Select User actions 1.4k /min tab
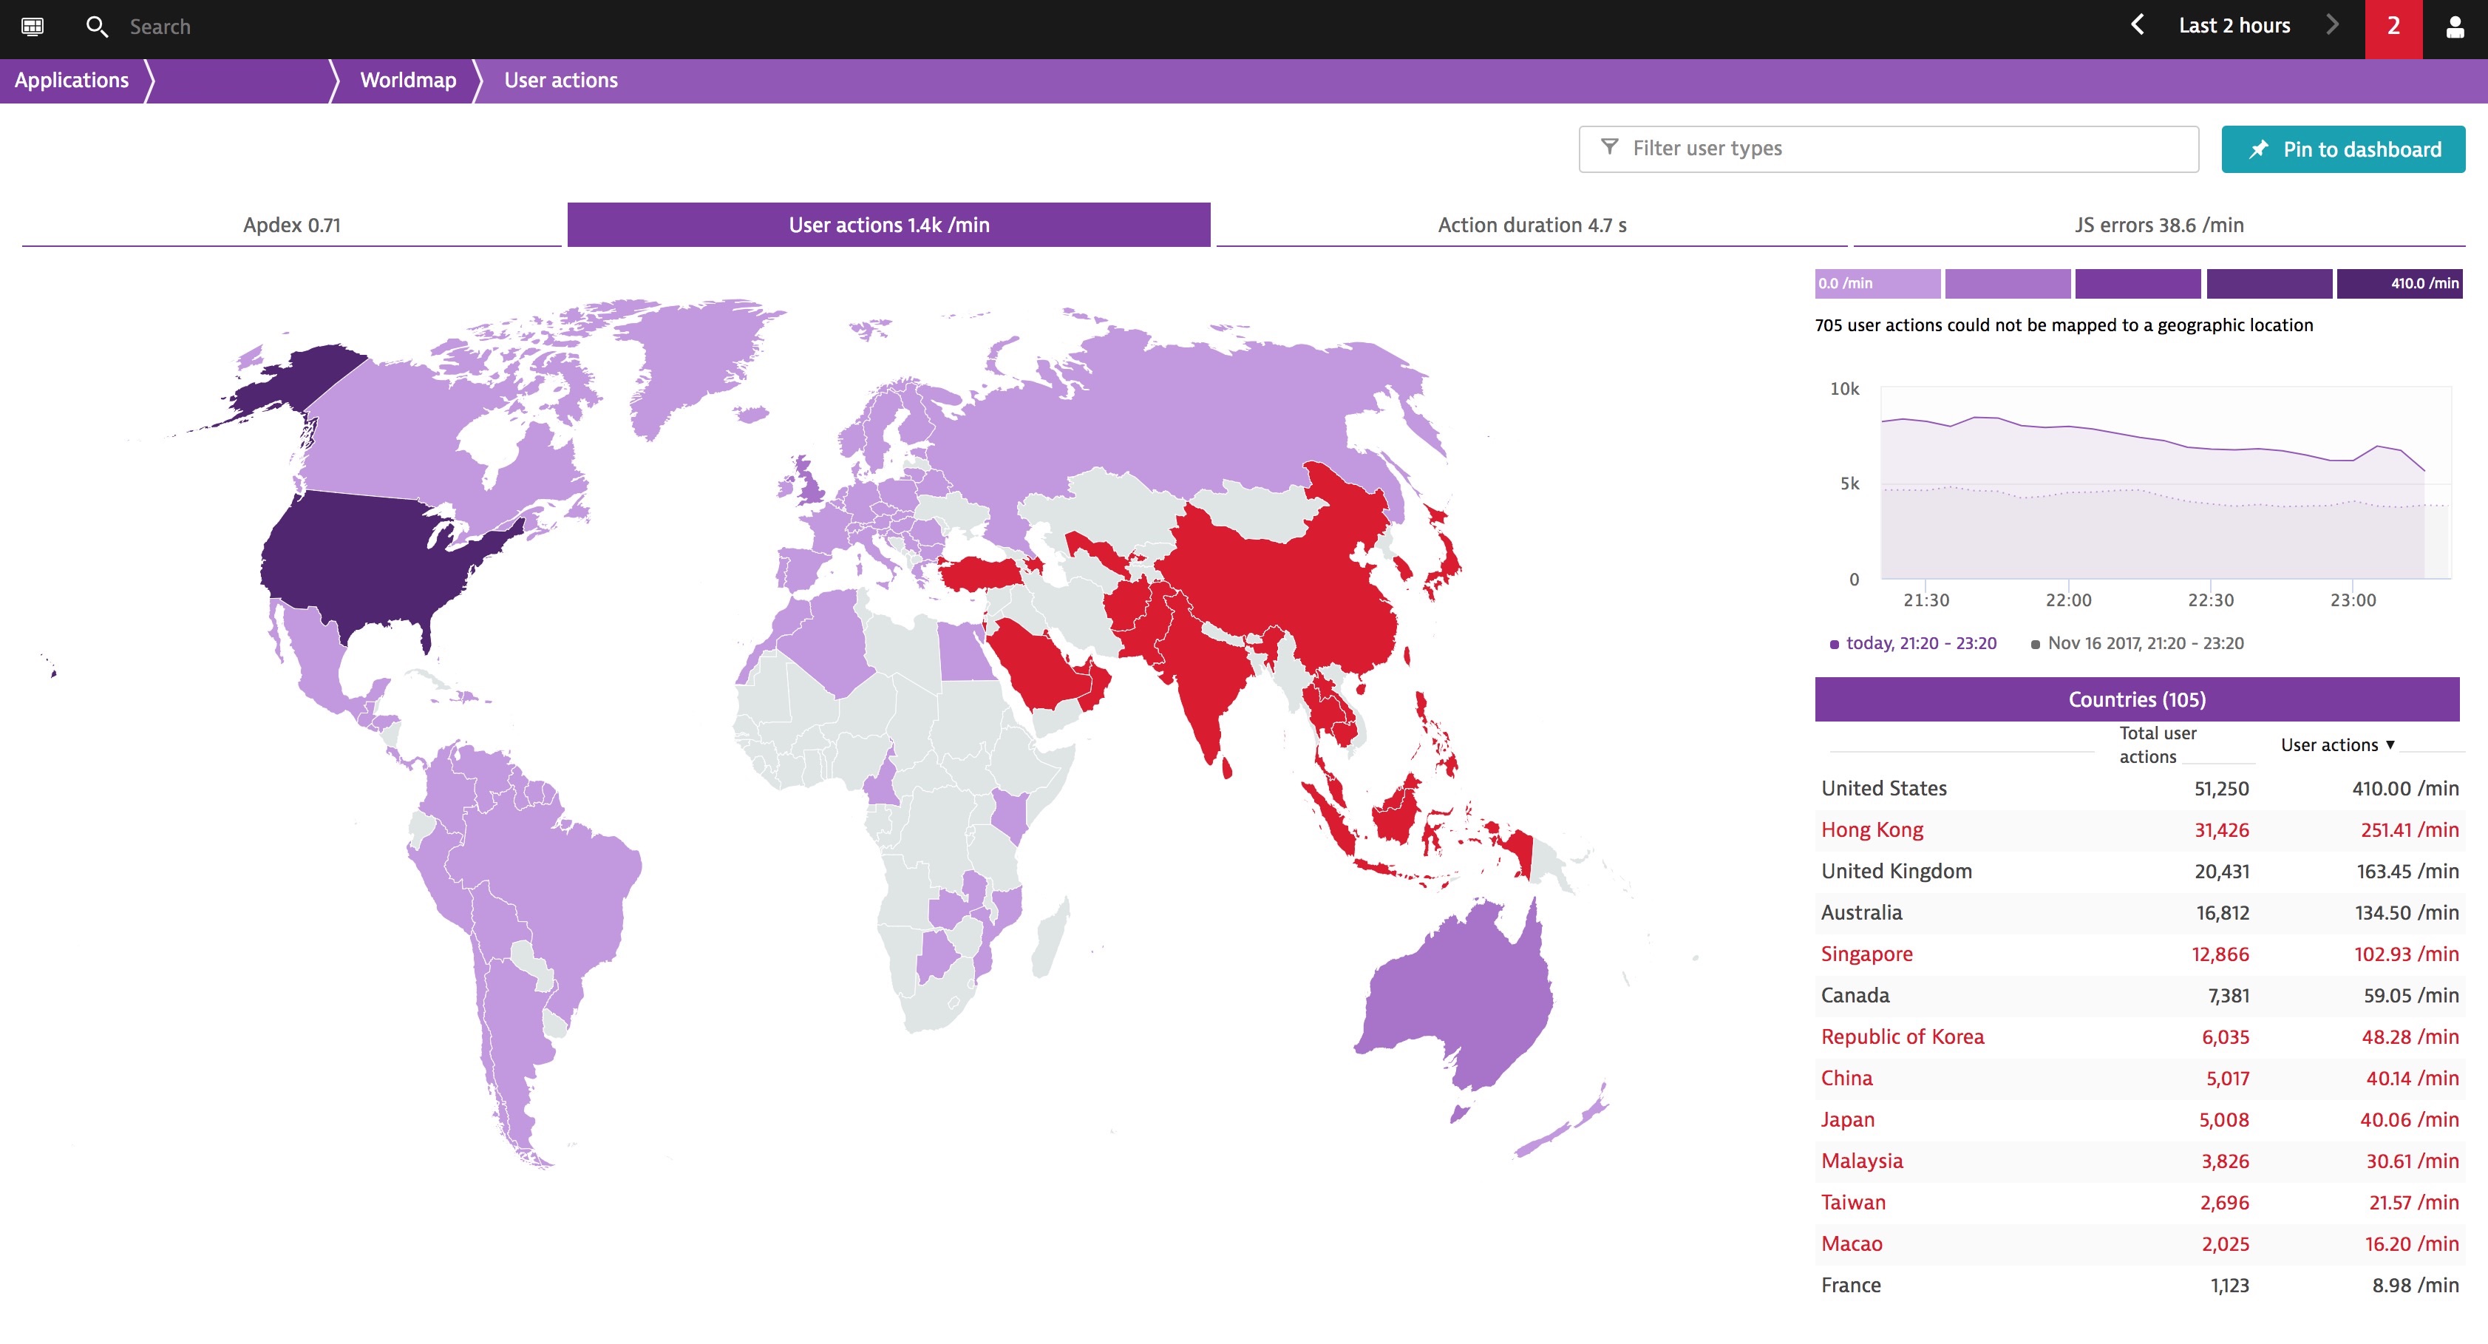 [888, 225]
